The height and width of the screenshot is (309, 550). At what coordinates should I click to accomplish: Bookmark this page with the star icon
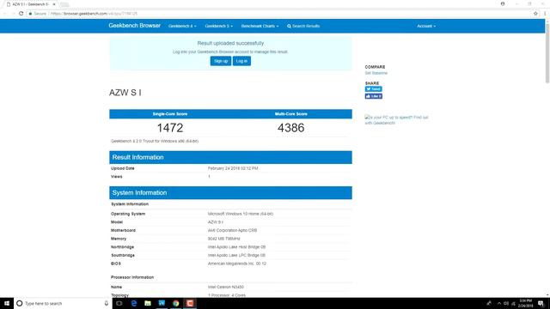coord(535,14)
